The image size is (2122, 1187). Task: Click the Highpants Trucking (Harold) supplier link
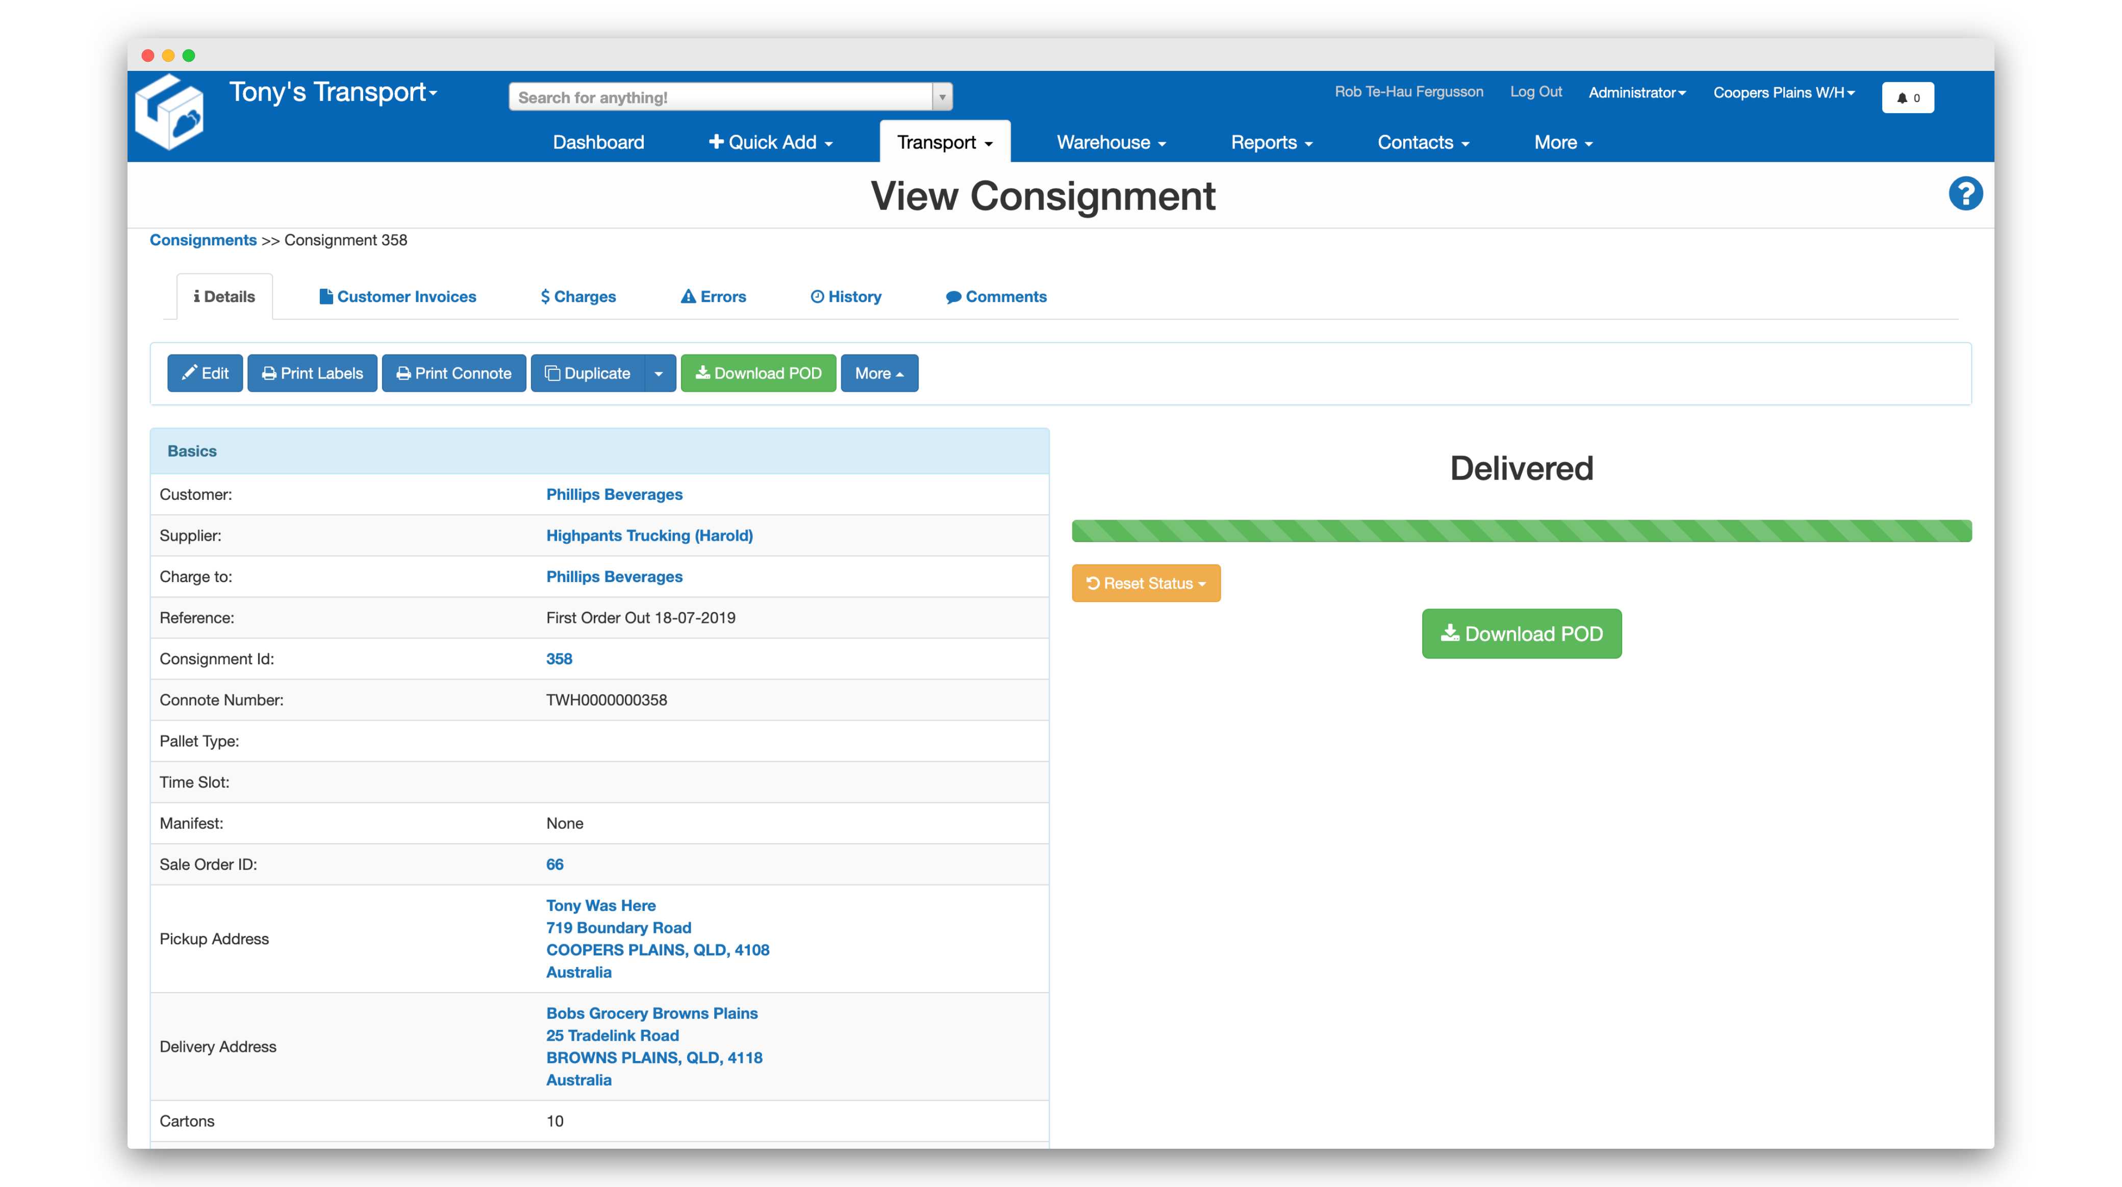coord(649,536)
